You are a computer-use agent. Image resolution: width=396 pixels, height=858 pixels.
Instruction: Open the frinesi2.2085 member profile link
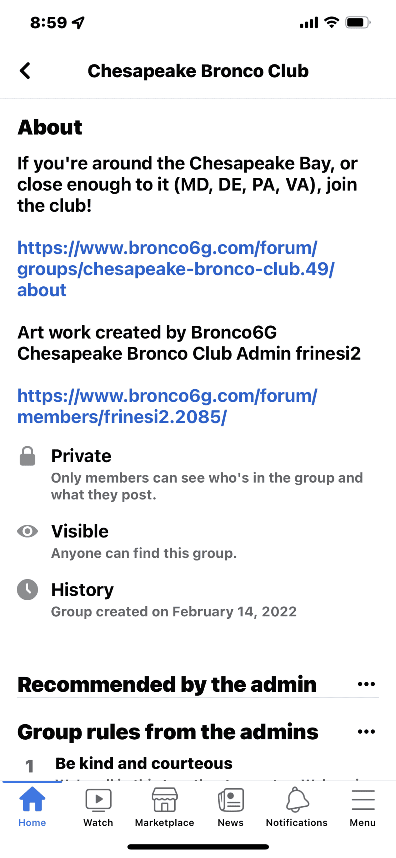(167, 406)
